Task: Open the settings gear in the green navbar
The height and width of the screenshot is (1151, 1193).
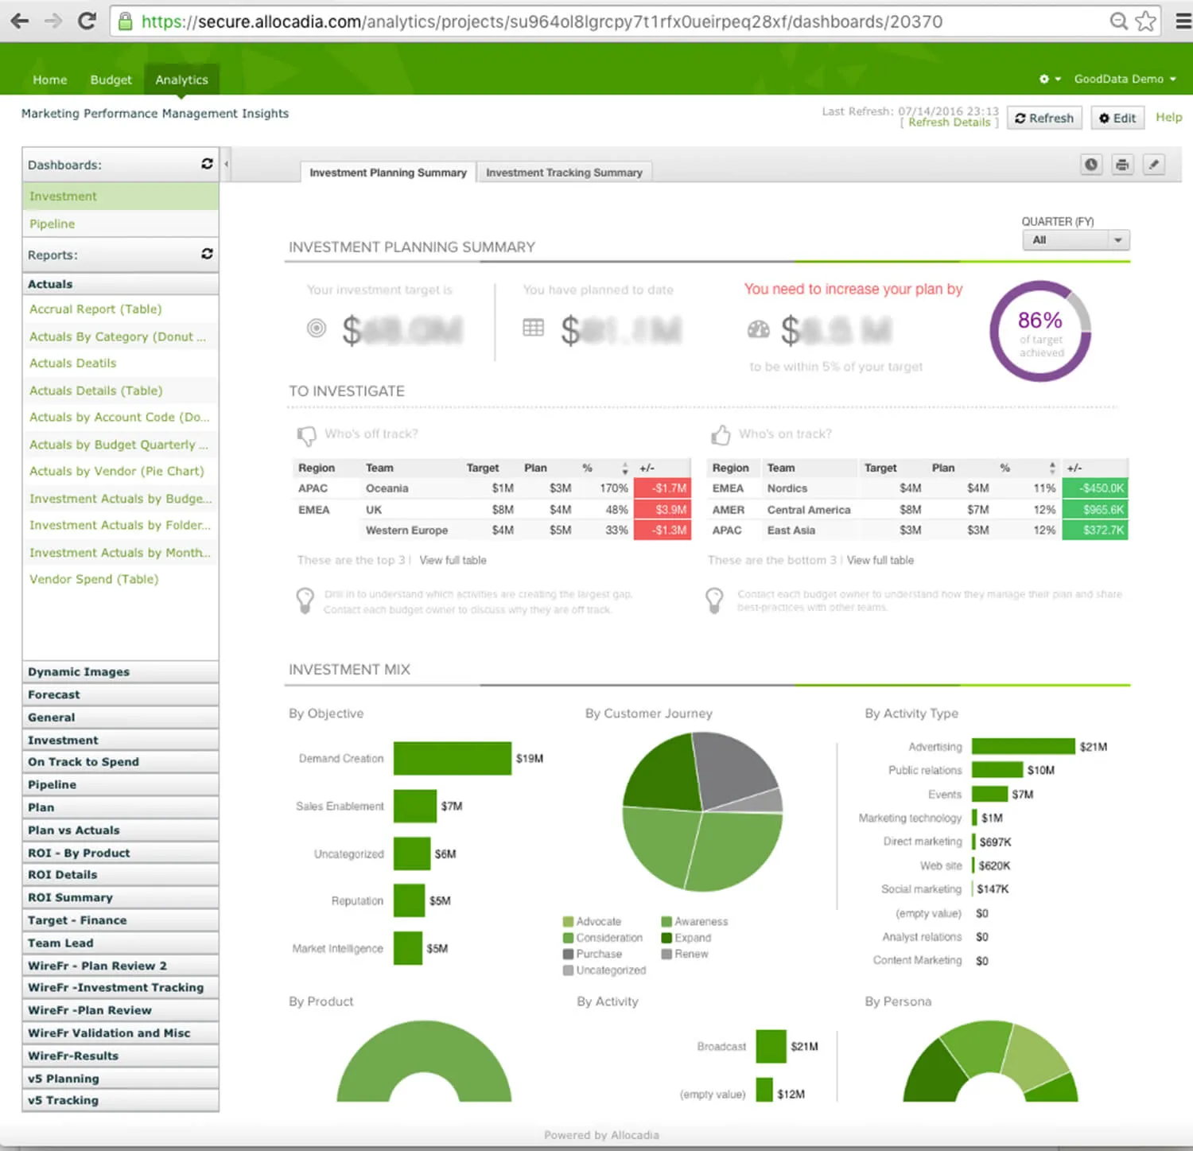Action: pos(1044,79)
